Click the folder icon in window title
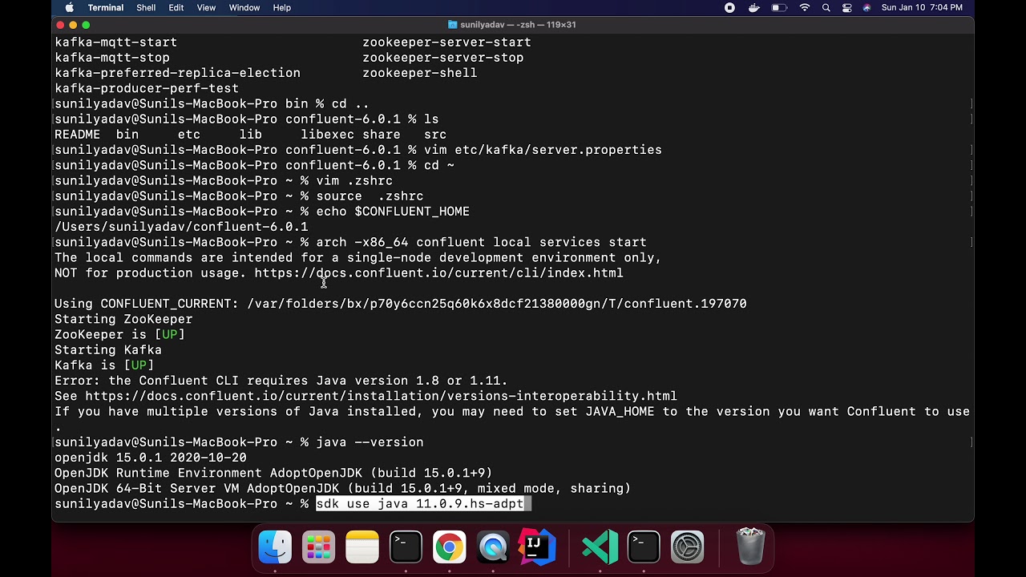Screen dimensions: 1026x577 point(453,25)
